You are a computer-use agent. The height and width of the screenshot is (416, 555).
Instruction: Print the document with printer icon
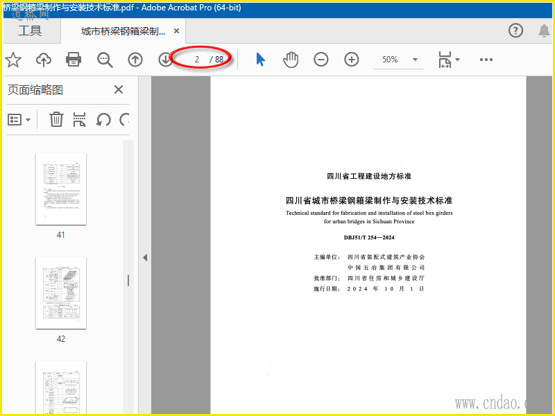click(x=74, y=60)
